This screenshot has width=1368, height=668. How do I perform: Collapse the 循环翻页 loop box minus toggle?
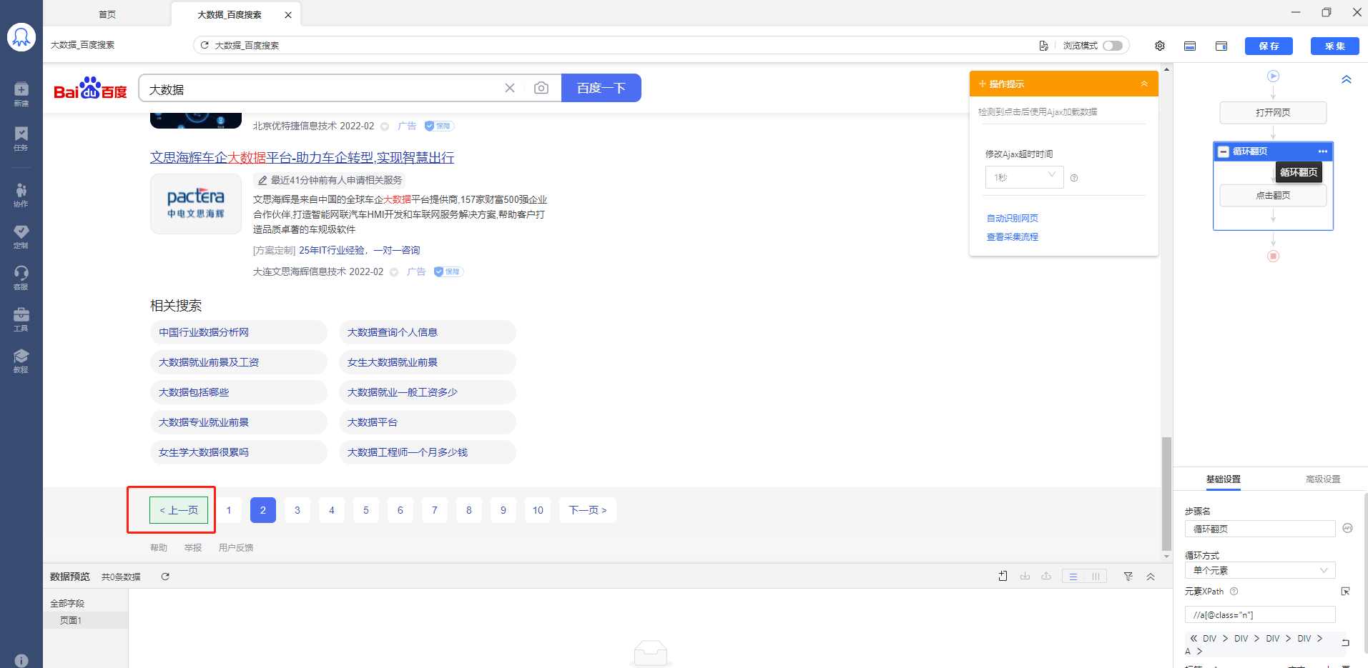[x=1224, y=151]
